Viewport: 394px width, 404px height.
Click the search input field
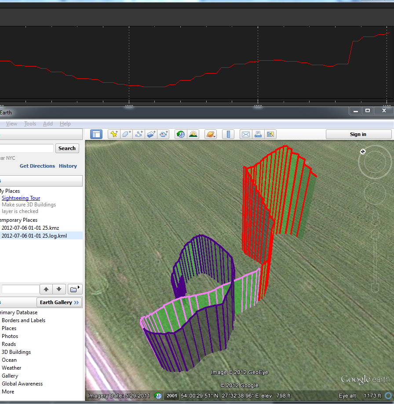click(x=26, y=148)
